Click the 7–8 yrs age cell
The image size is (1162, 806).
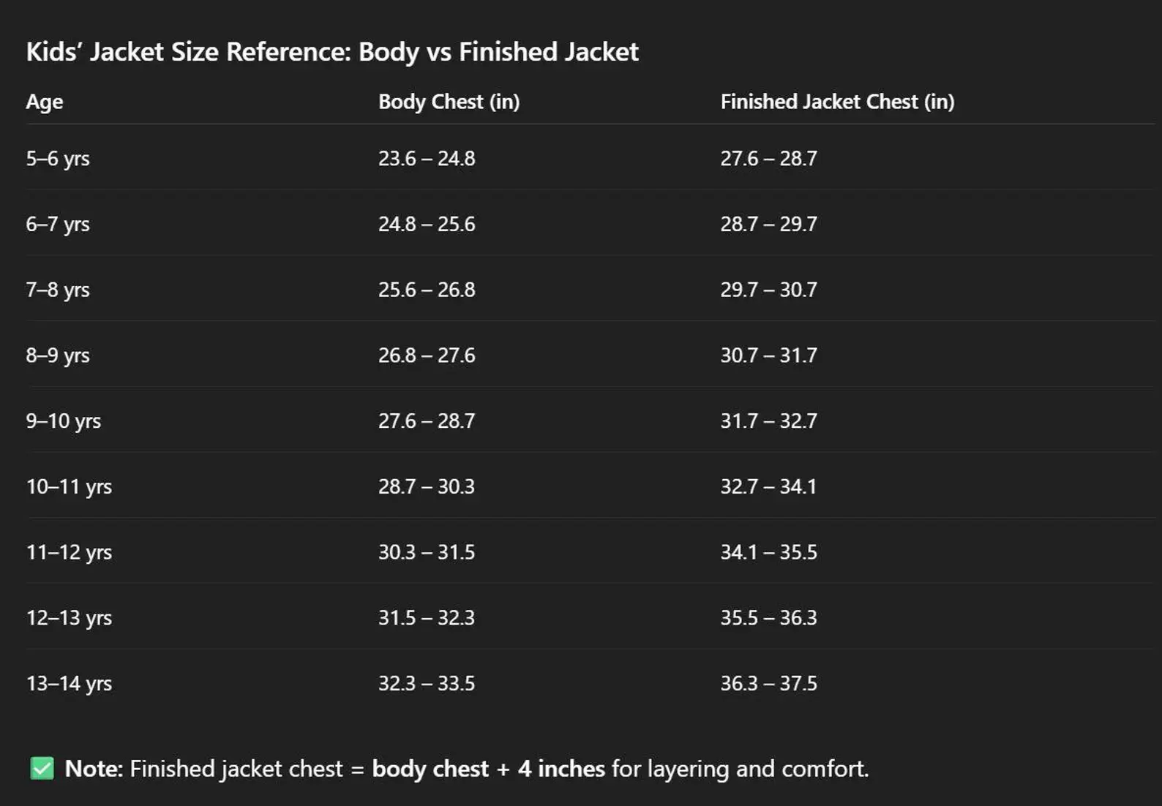pyautogui.click(x=58, y=290)
